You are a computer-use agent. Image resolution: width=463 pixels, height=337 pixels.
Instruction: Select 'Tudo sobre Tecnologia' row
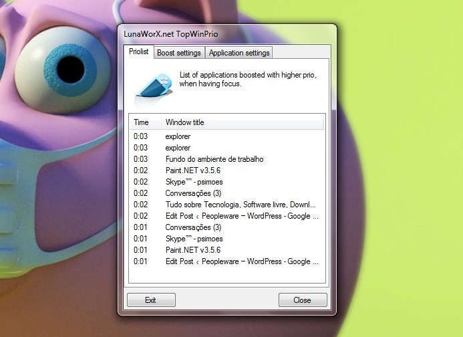[x=226, y=205]
